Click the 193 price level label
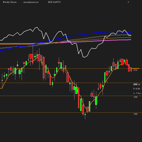The height and width of the screenshot is (142, 142). point(135,97)
